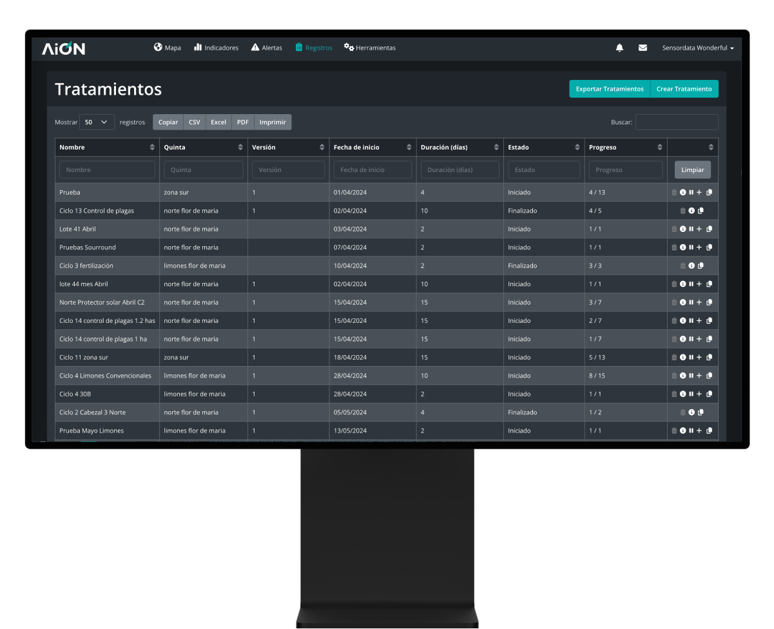Open info for Ciclo 2 Cabezal 3 Norte
The width and height of the screenshot is (774, 629).
[x=692, y=412]
